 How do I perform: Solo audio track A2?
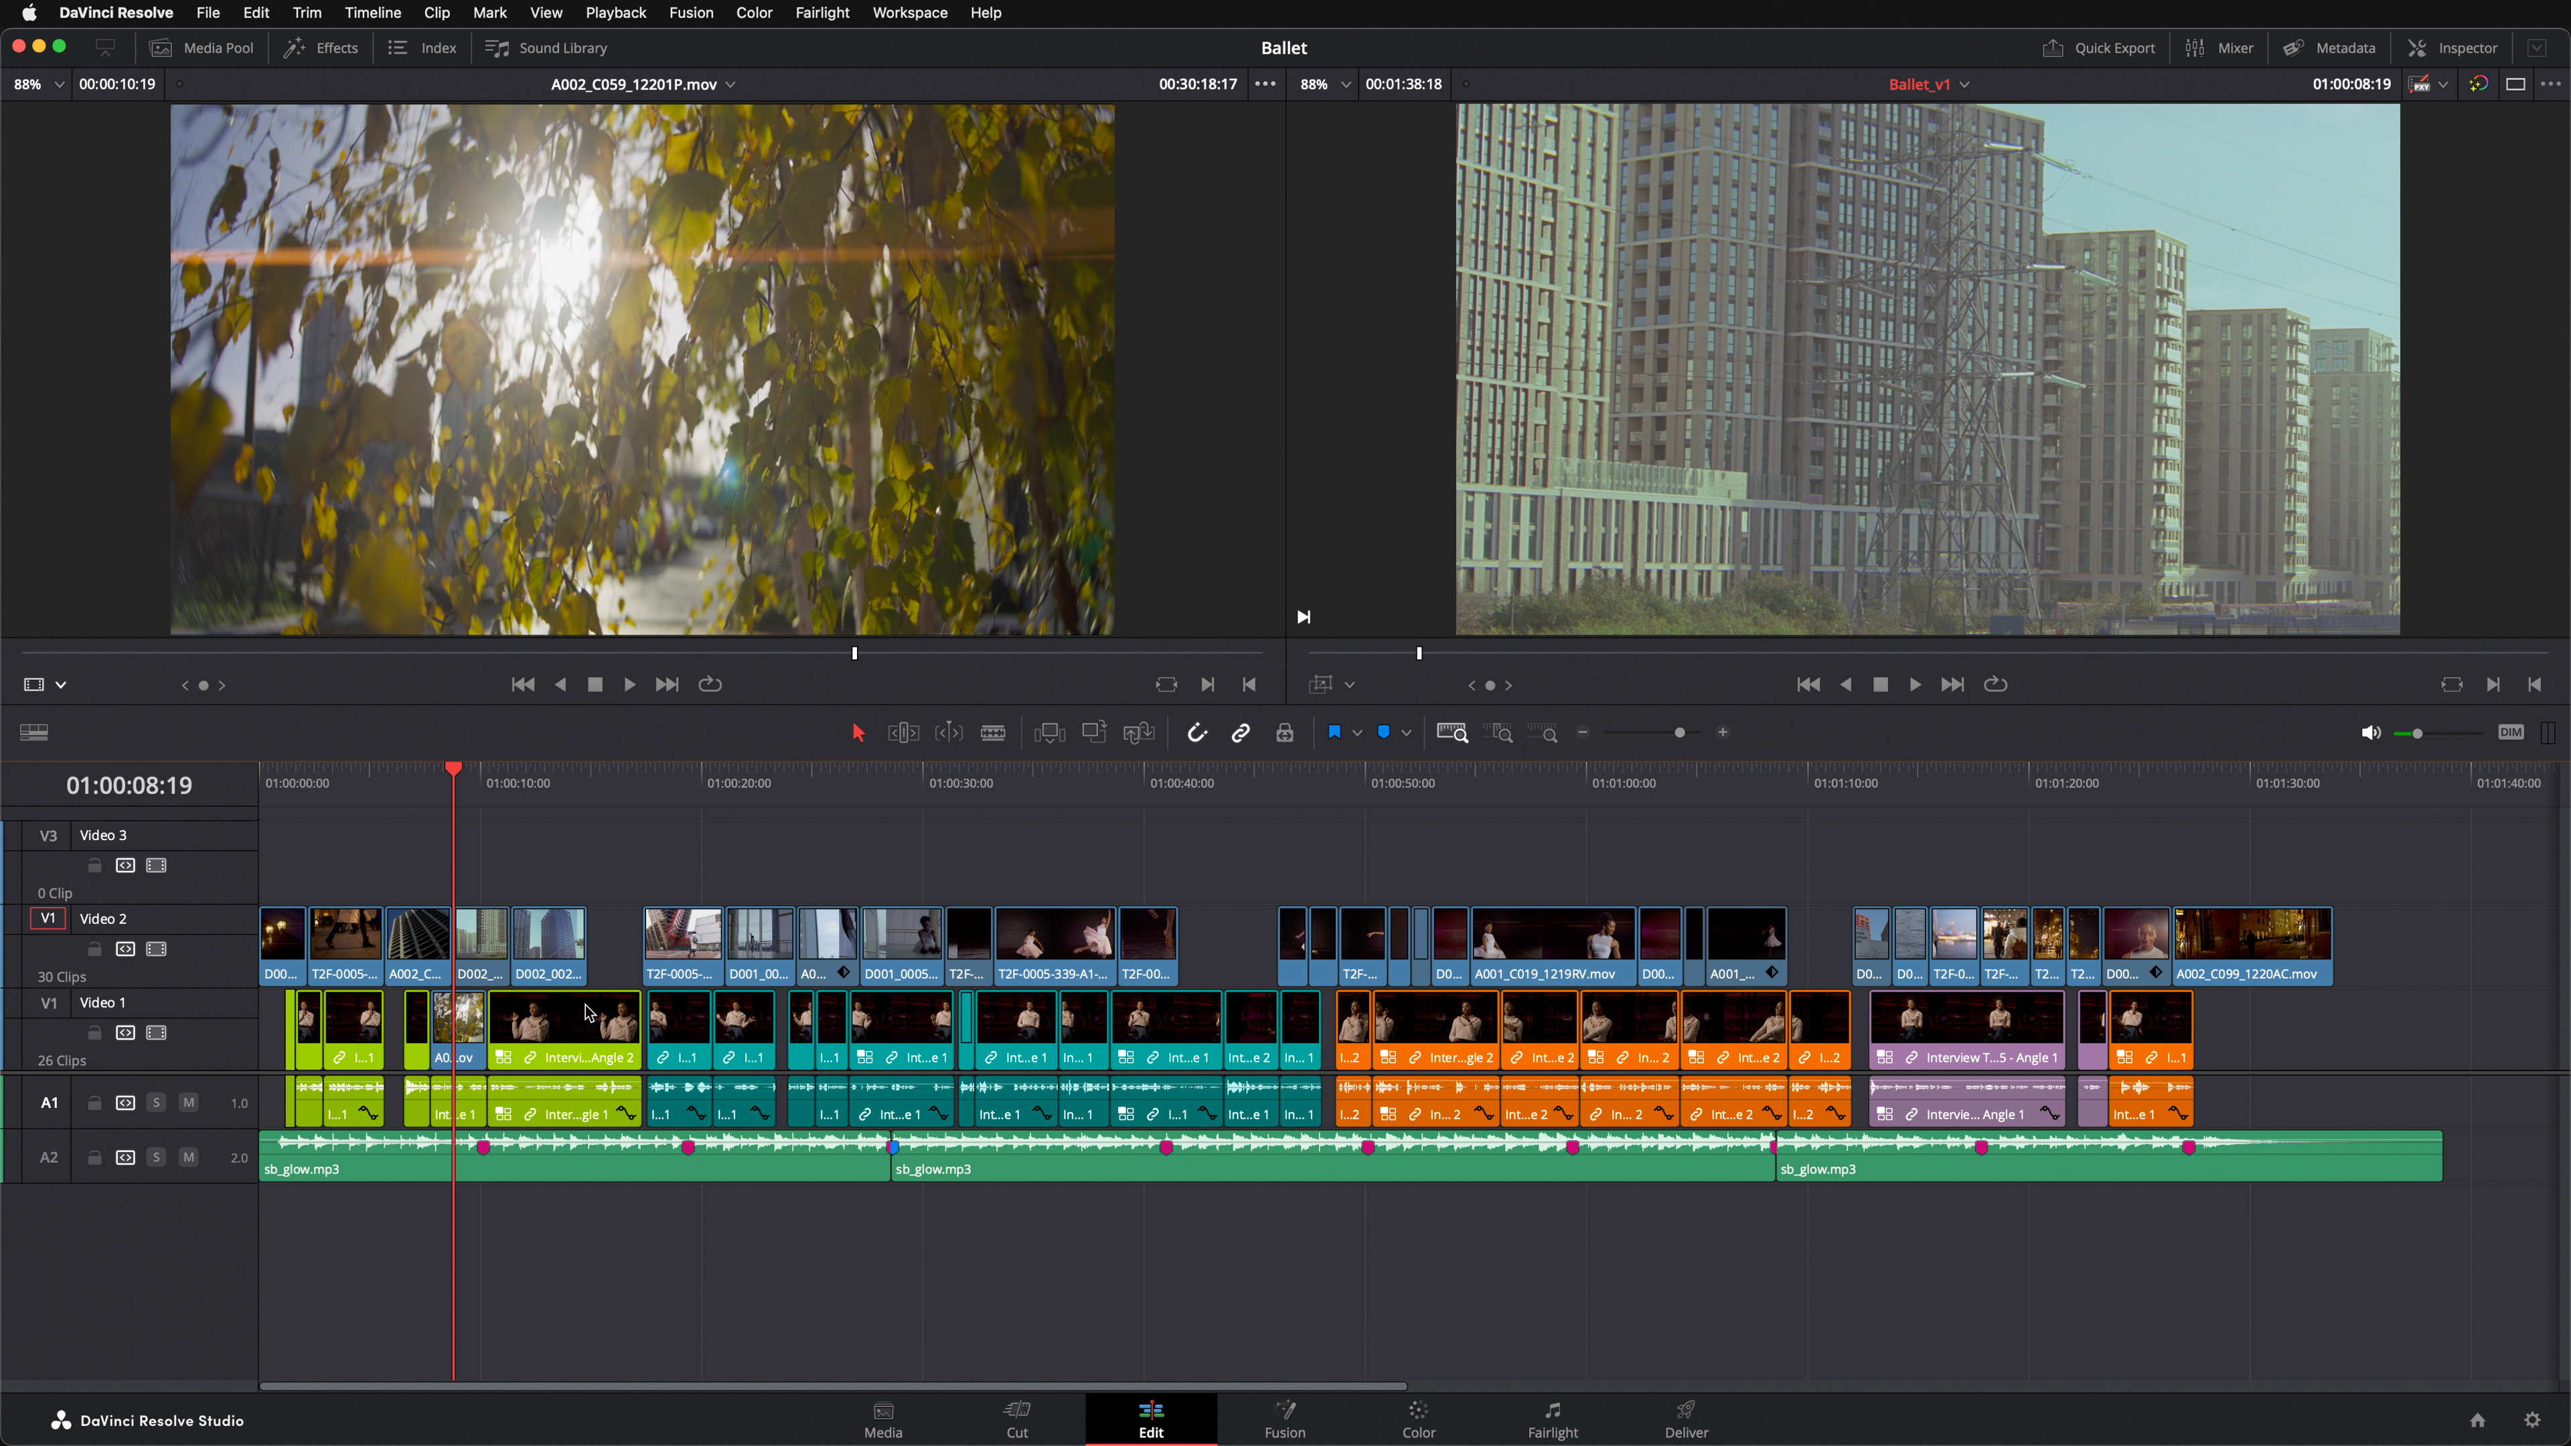[156, 1157]
